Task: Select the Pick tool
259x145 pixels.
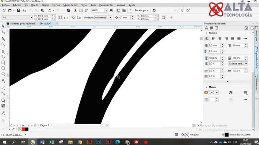Action: (x=3, y=26)
